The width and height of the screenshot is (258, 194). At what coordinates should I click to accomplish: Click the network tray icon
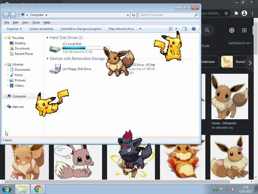tap(227, 189)
